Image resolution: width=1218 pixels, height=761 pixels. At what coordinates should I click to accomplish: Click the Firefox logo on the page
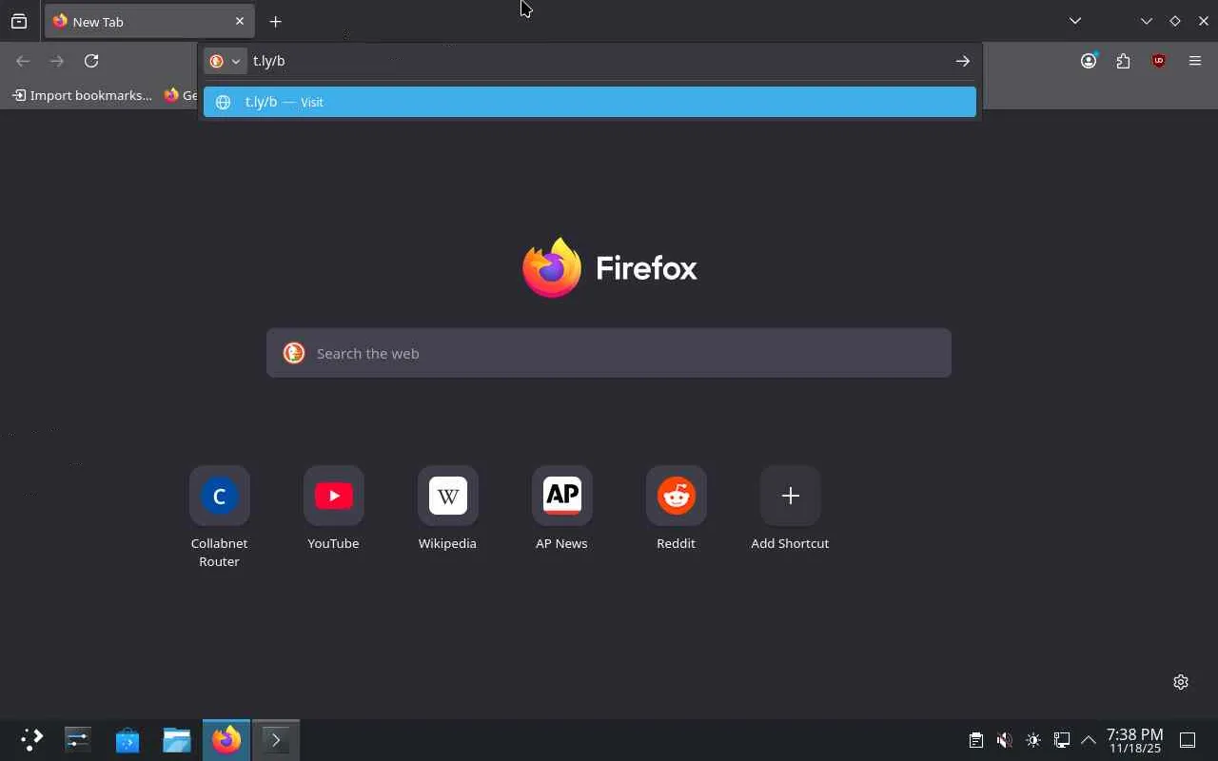[x=552, y=267]
